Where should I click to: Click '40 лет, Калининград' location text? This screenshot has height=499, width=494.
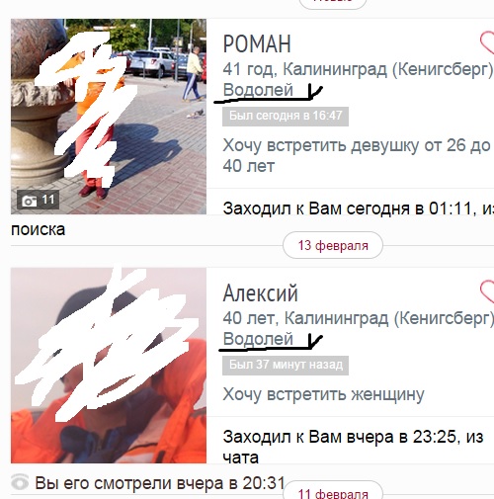[x=358, y=318]
